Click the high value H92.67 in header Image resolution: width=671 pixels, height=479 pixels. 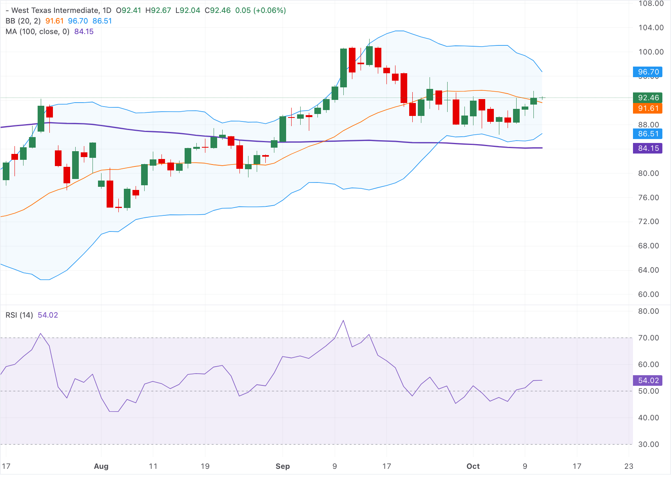coord(158,10)
